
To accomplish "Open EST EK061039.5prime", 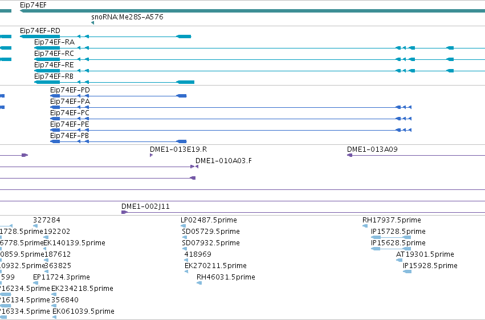I will pos(55,317).
